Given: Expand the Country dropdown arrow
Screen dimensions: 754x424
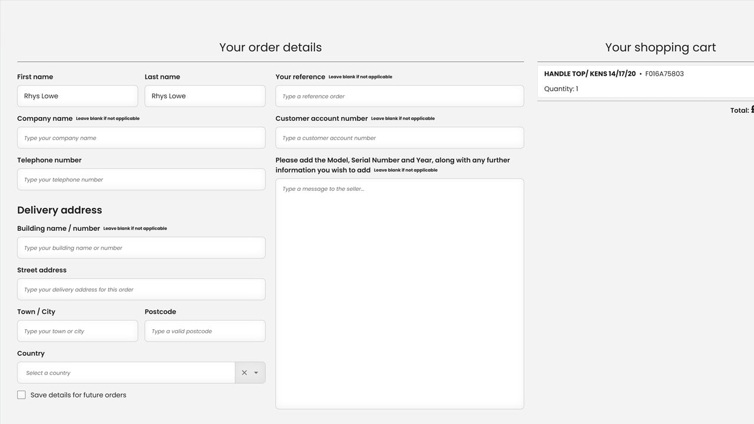Looking at the screenshot, I should click(x=256, y=373).
